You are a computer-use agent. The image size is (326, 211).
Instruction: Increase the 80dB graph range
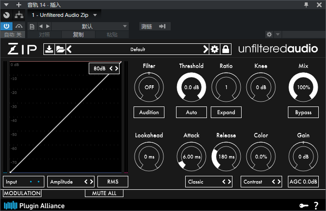point(116,68)
